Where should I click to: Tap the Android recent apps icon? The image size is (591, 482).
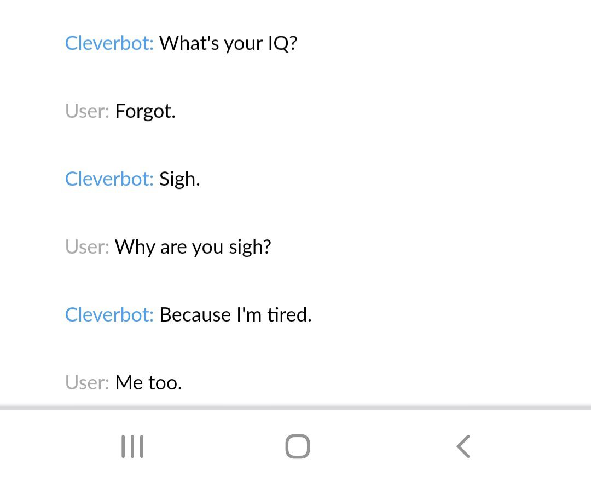click(x=132, y=446)
